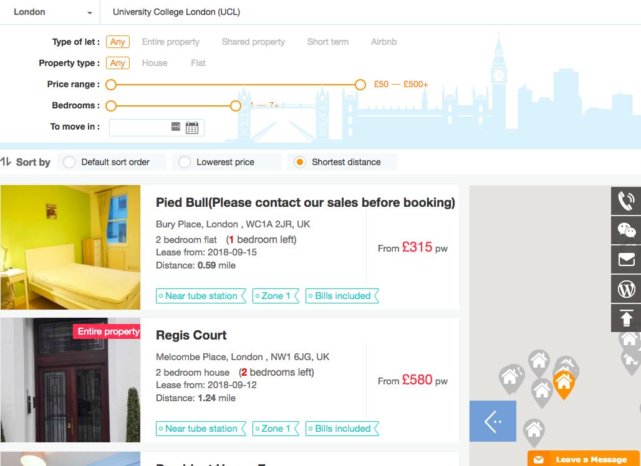The width and height of the screenshot is (641, 466).
Task: Open the WeChat chat icon
Action: coord(626,231)
